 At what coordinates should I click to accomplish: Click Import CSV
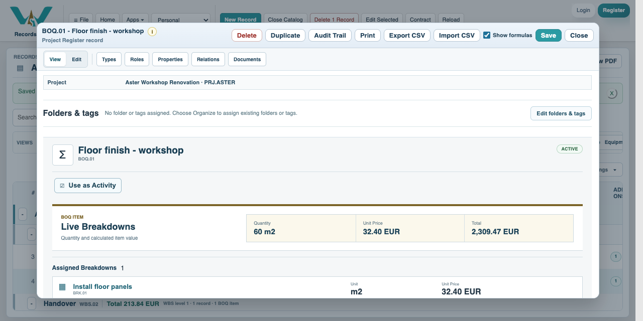[x=457, y=35]
